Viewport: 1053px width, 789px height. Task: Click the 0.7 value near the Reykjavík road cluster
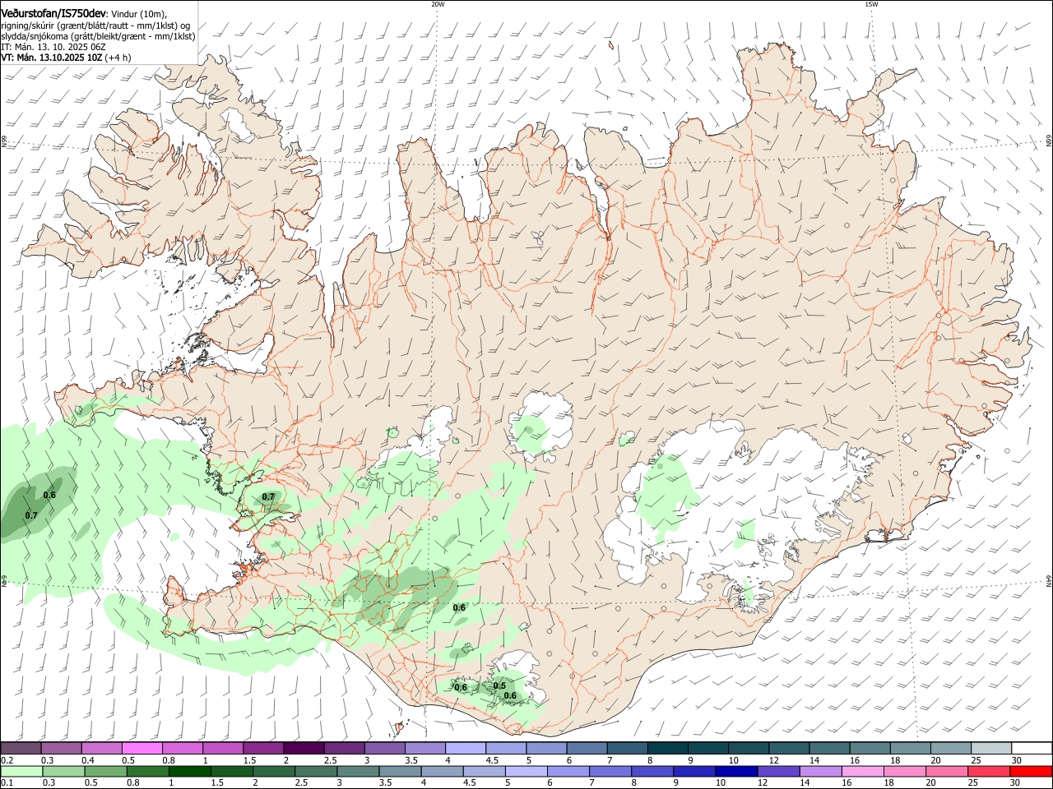(268, 497)
